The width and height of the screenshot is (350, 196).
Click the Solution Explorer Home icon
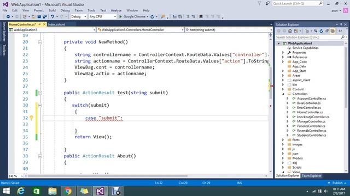[290, 31]
